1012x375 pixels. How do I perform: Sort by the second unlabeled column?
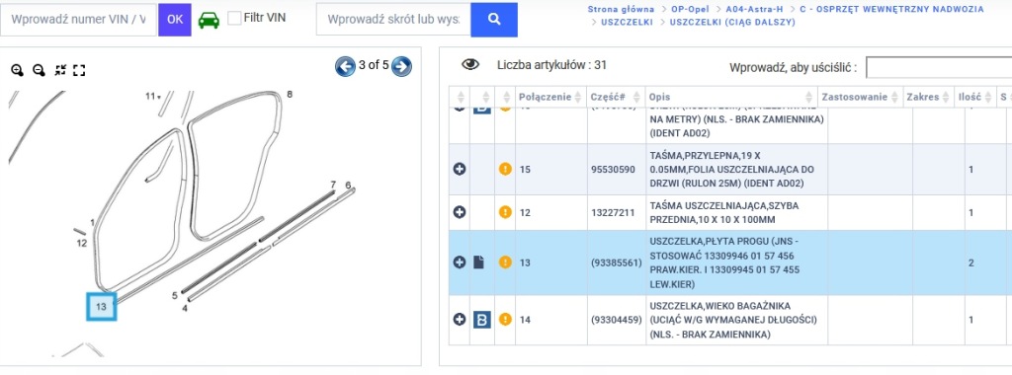[x=482, y=97]
